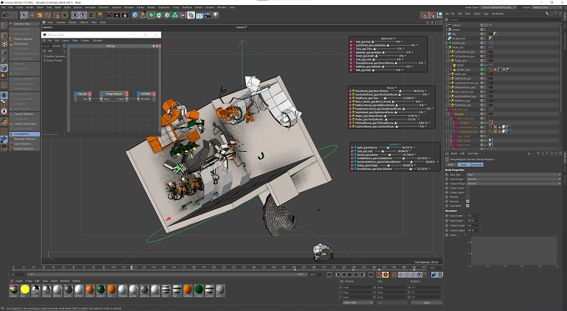Image resolution: width=567 pixels, height=311 pixels.
Task: Click Selection Filter in the left command list
Action: (x=24, y=24)
